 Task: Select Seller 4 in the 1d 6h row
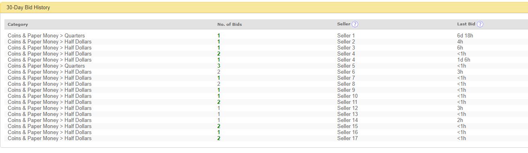(x=346, y=60)
